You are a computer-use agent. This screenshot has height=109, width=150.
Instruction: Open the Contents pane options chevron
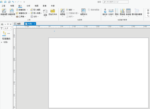(x=5, y=24)
